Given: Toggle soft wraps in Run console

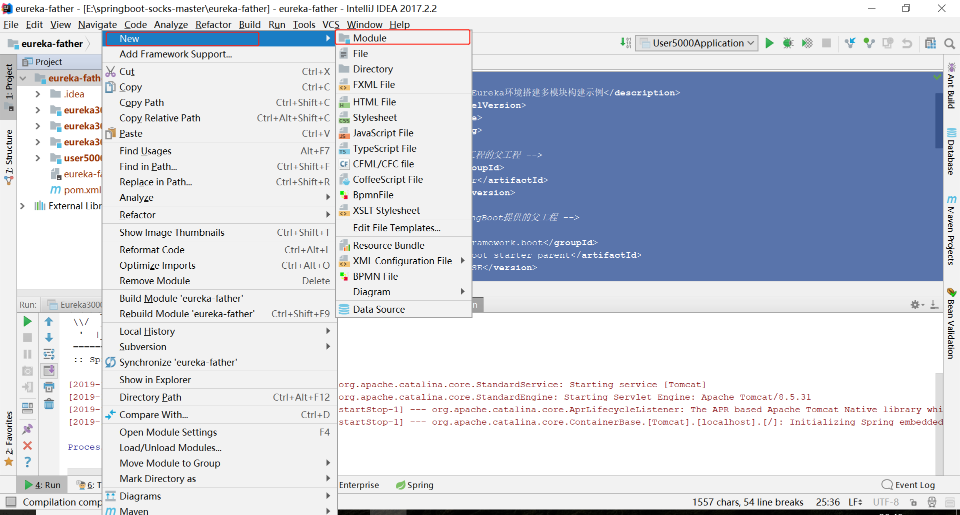Looking at the screenshot, I should pos(49,354).
